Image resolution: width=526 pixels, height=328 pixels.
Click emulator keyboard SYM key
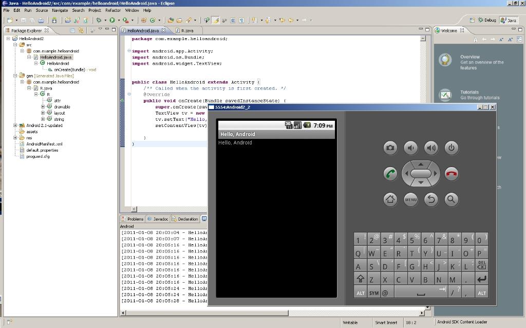click(x=374, y=293)
